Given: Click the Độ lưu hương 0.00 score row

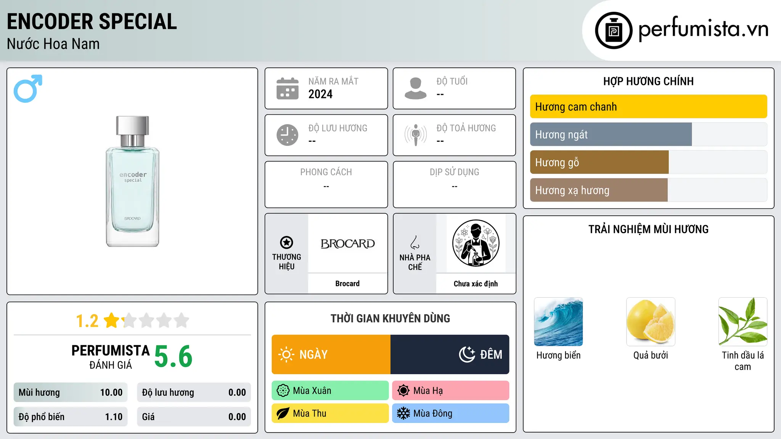Looking at the screenshot, I should 194,393.
